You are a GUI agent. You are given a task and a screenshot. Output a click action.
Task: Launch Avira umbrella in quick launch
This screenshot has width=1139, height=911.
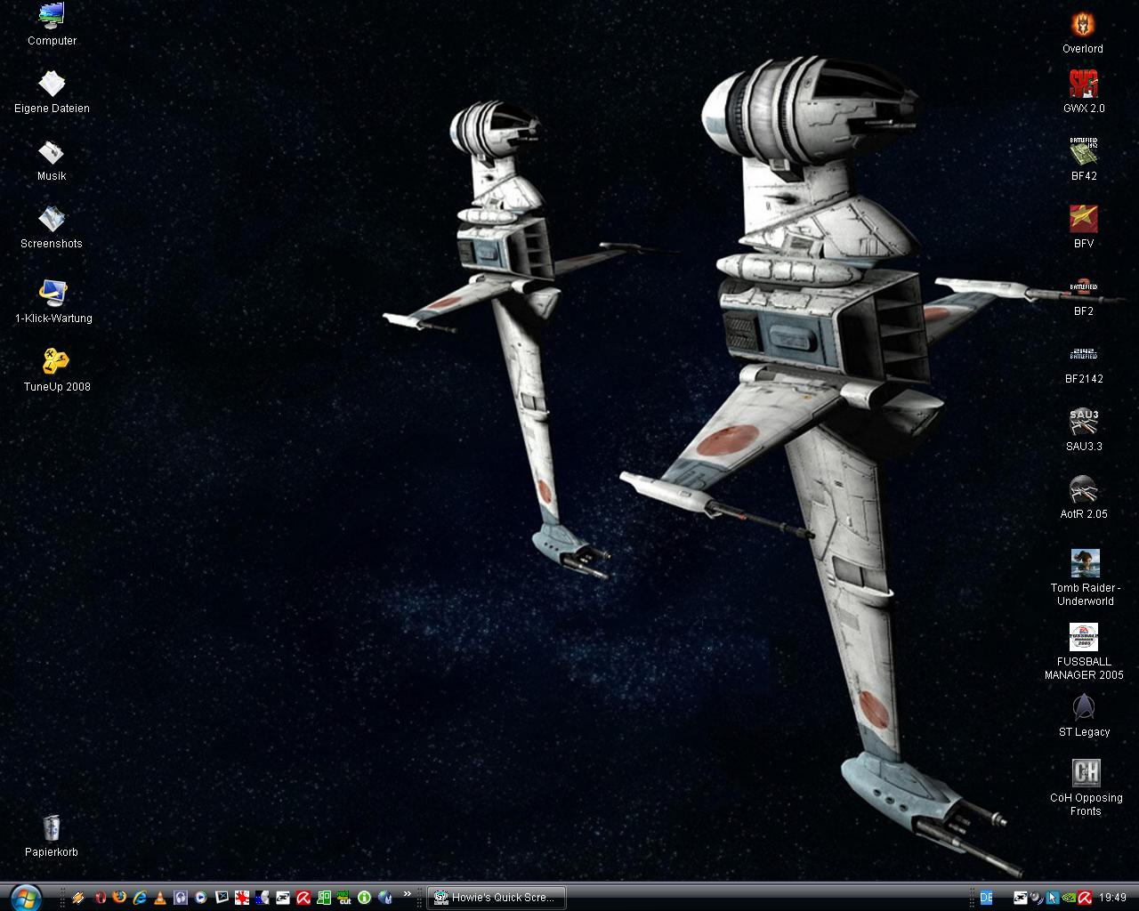click(x=303, y=898)
